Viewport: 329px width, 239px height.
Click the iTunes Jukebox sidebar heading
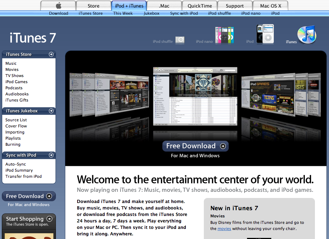click(x=22, y=111)
